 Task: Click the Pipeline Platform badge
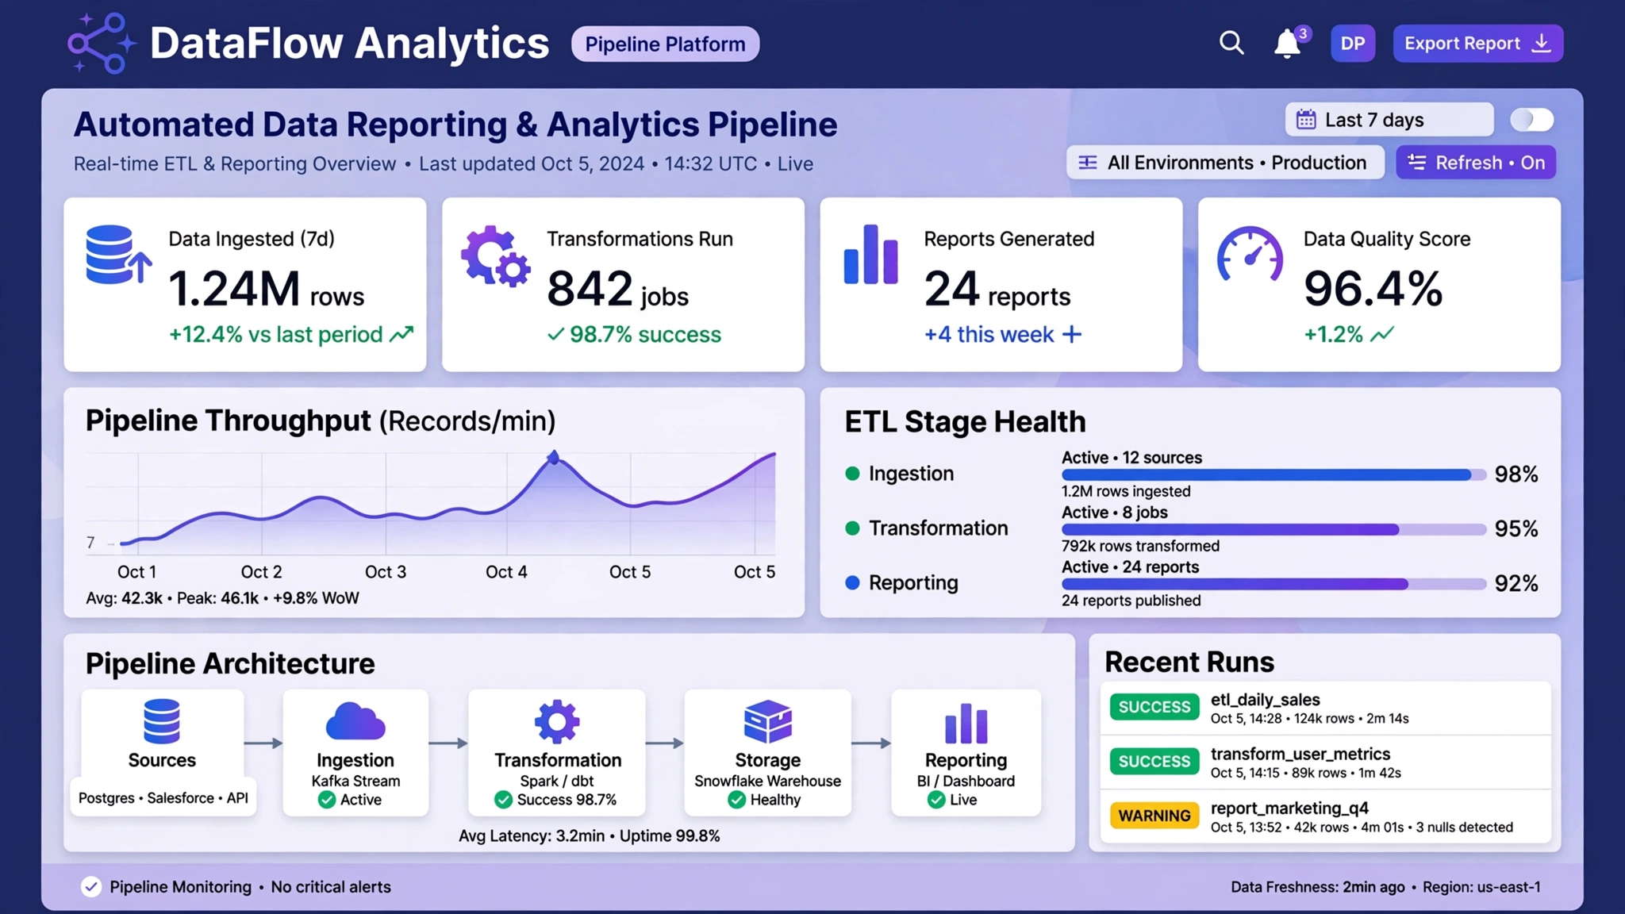[x=665, y=44]
